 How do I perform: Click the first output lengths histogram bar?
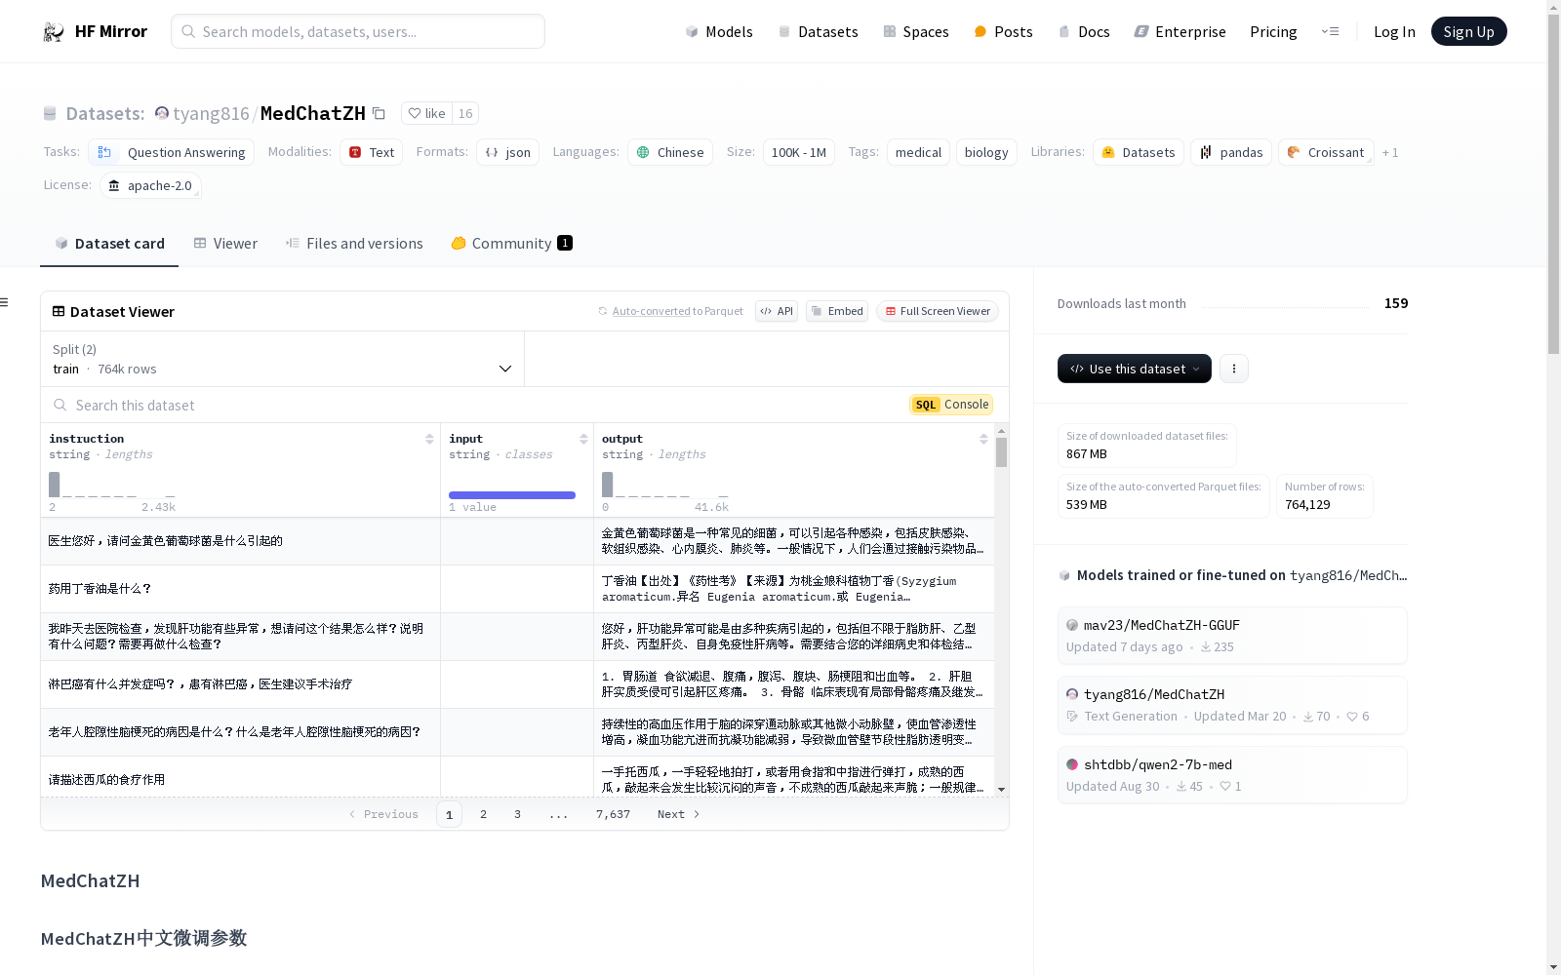[608, 485]
